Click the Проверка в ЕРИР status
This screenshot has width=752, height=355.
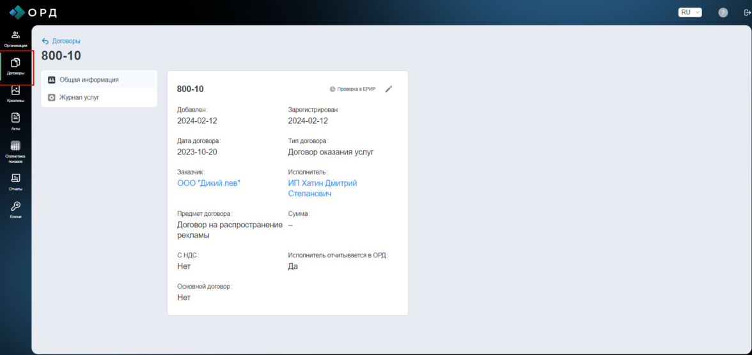pos(352,89)
